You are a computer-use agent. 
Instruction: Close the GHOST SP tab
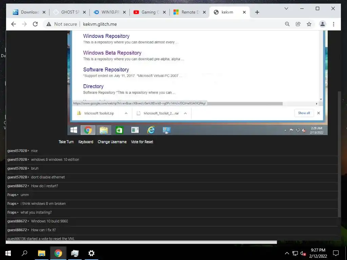click(x=84, y=12)
